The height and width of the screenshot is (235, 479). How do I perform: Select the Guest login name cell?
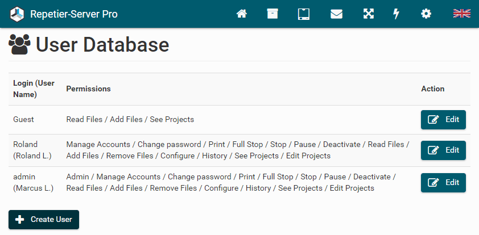(x=24, y=119)
